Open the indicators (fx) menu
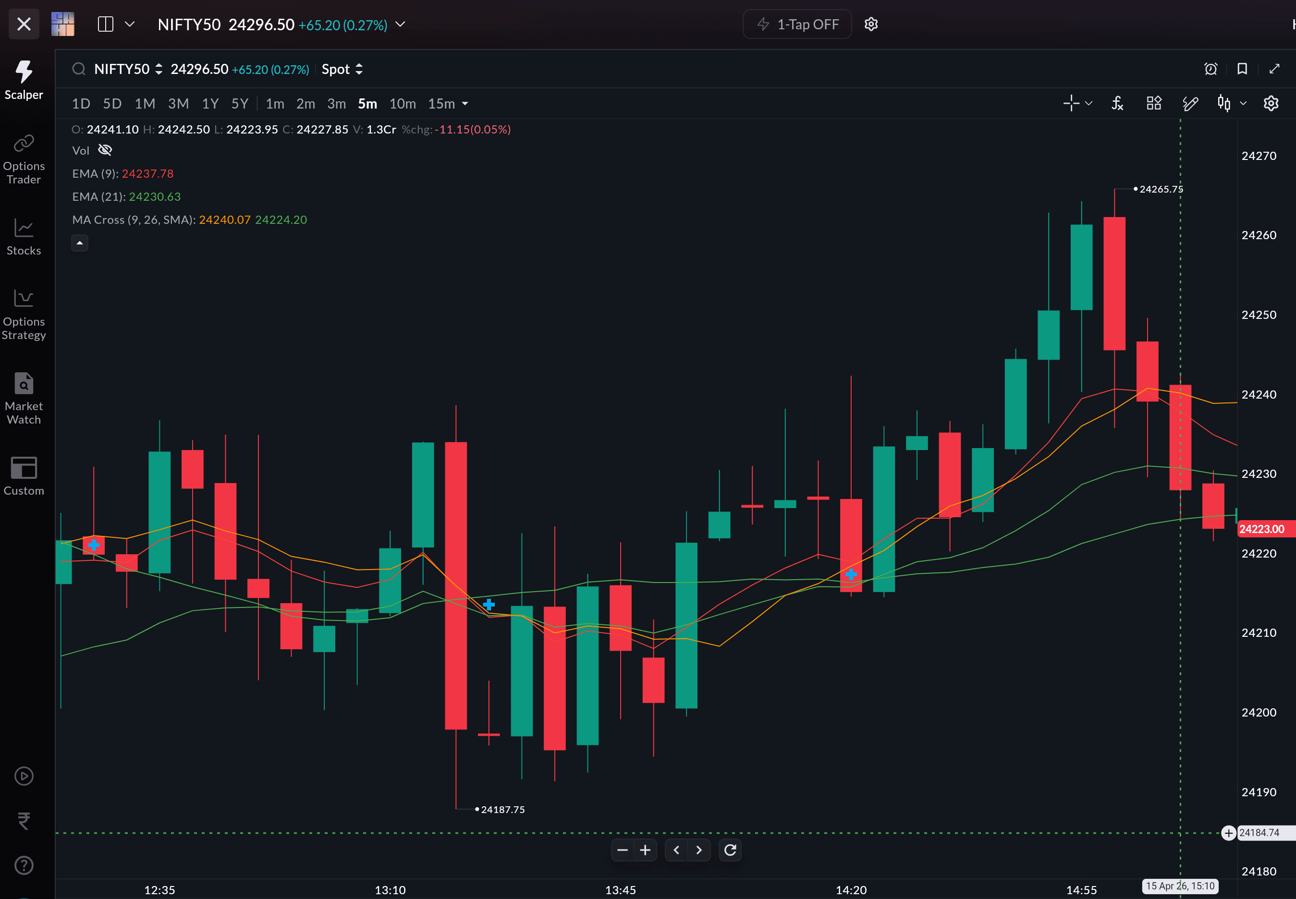The width and height of the screenshot is (1296, 899). tap(1117, 103)
